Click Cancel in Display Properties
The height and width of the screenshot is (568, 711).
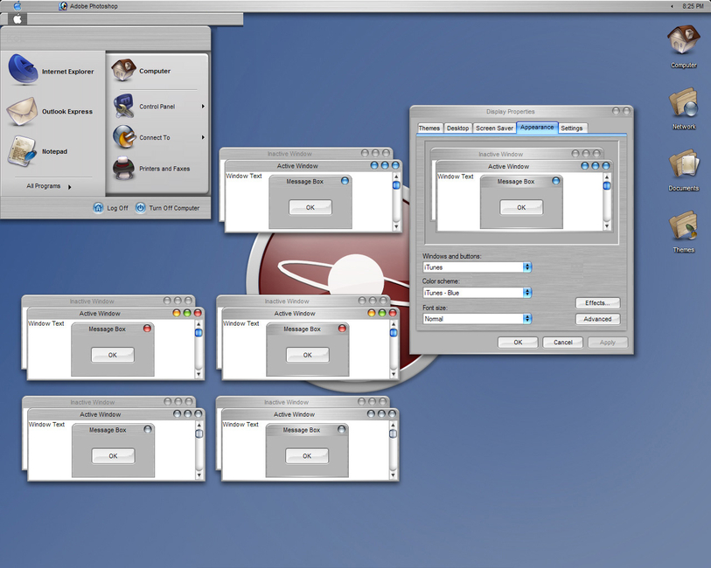pyautogui.click(x=562, y=343)
